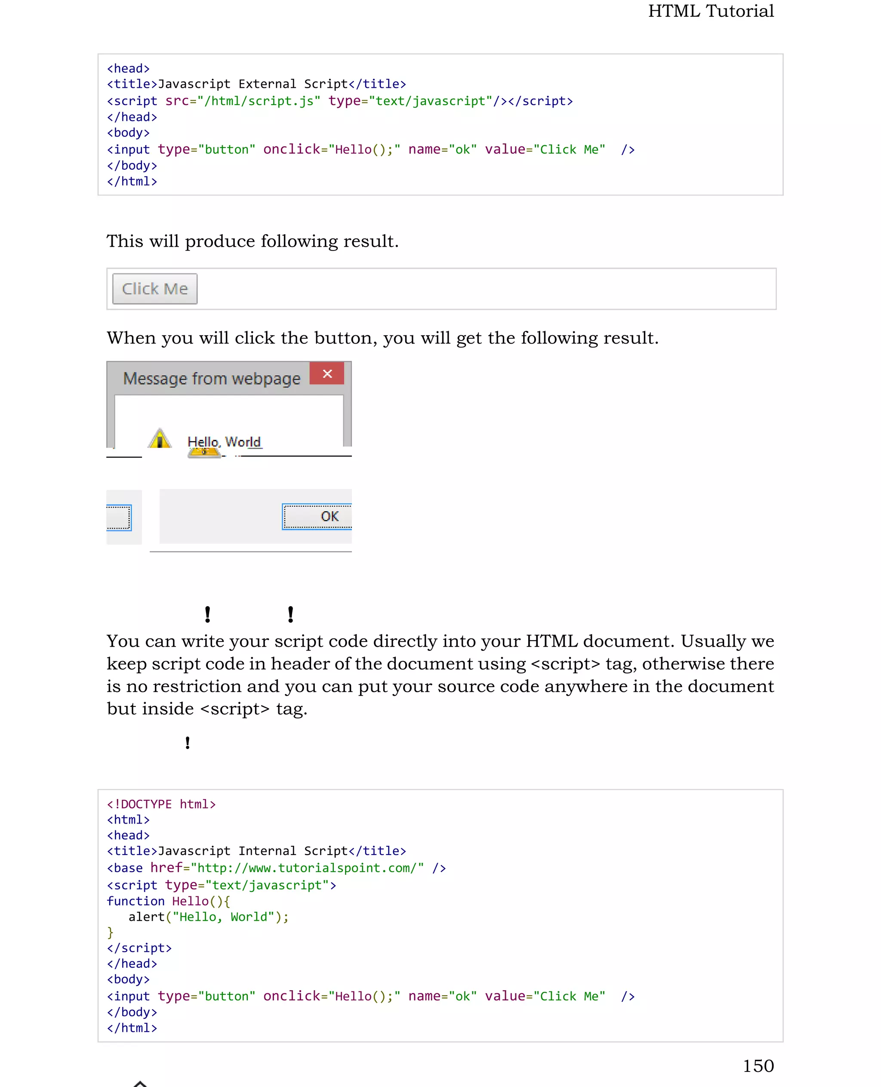Click the "You can write your script code" paragraph
The image size is (881, 1087).
440,675
